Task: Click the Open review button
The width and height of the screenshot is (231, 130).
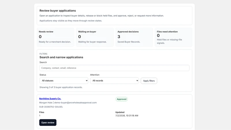Action: [48, 122]
